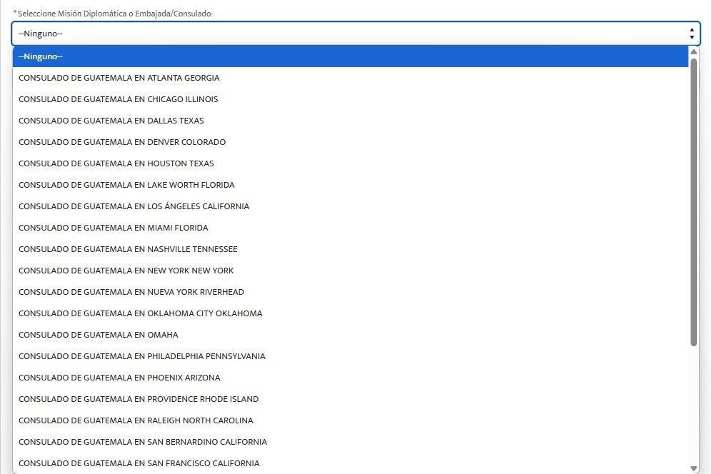
Task: Select Consulado de Guatemala en Denver Colorado
Action: pyautogui.click(x=351, y=141)
